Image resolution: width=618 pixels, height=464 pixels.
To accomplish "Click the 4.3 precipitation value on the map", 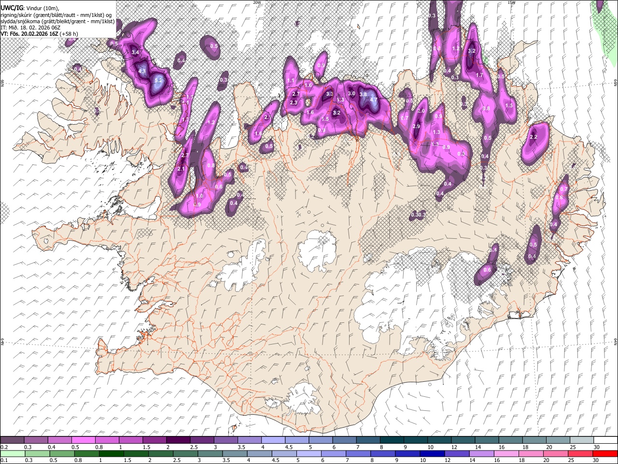I will [142, 71].
